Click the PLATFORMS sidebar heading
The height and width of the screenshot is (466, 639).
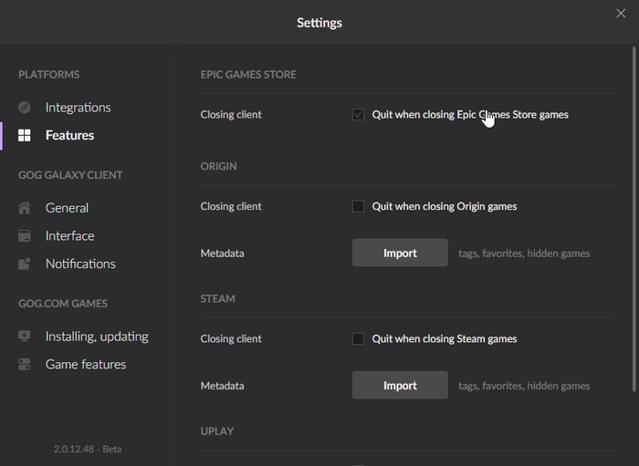pyautogui.click(x=49, y=75)
